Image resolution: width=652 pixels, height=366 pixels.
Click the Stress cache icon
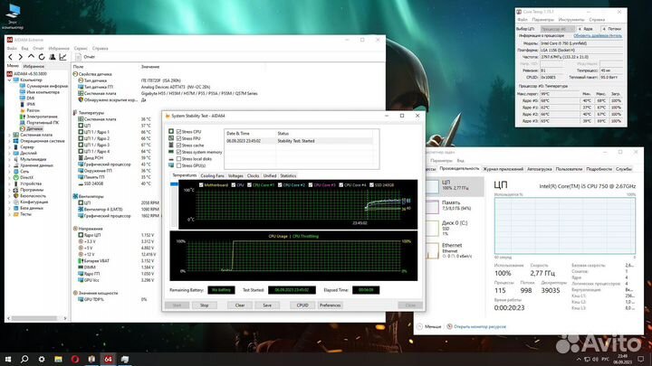tap(171, 145)
